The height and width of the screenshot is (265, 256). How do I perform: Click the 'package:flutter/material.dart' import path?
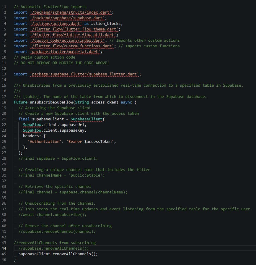pos(66,51)
